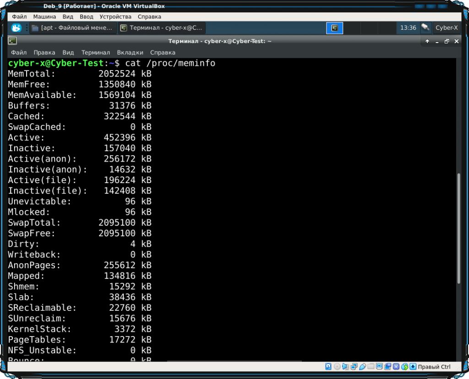The height and width of the screenshot is (379, 469).
Task: Open the VirtualBox Машина menu
Action: pyautogui.click(x=44, y=16)
